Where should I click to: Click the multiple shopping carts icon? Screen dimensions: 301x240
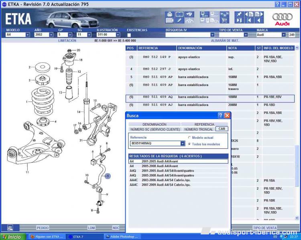(x=224, y=14)
